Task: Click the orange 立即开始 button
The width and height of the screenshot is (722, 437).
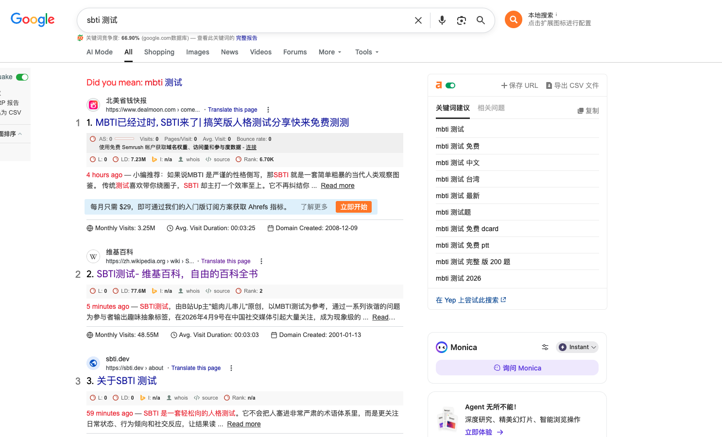Action: click(x=354, y=207)
